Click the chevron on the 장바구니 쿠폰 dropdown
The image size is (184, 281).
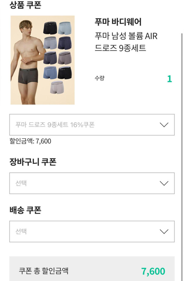164,183
